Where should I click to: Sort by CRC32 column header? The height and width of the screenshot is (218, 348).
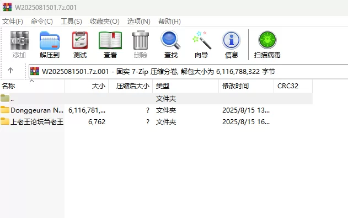tap(293, 86)
